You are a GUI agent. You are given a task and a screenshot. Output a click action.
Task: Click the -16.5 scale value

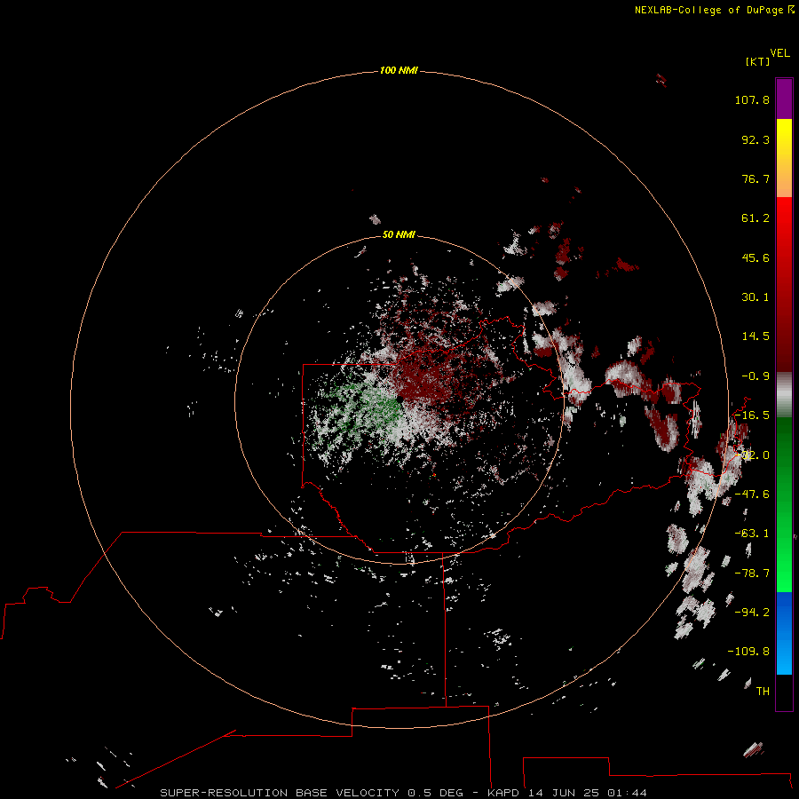(752, 415)
